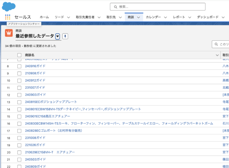Open opportunity 231007ガイド
This screenshot has width=229, height=168.
(x=35, y=88)
